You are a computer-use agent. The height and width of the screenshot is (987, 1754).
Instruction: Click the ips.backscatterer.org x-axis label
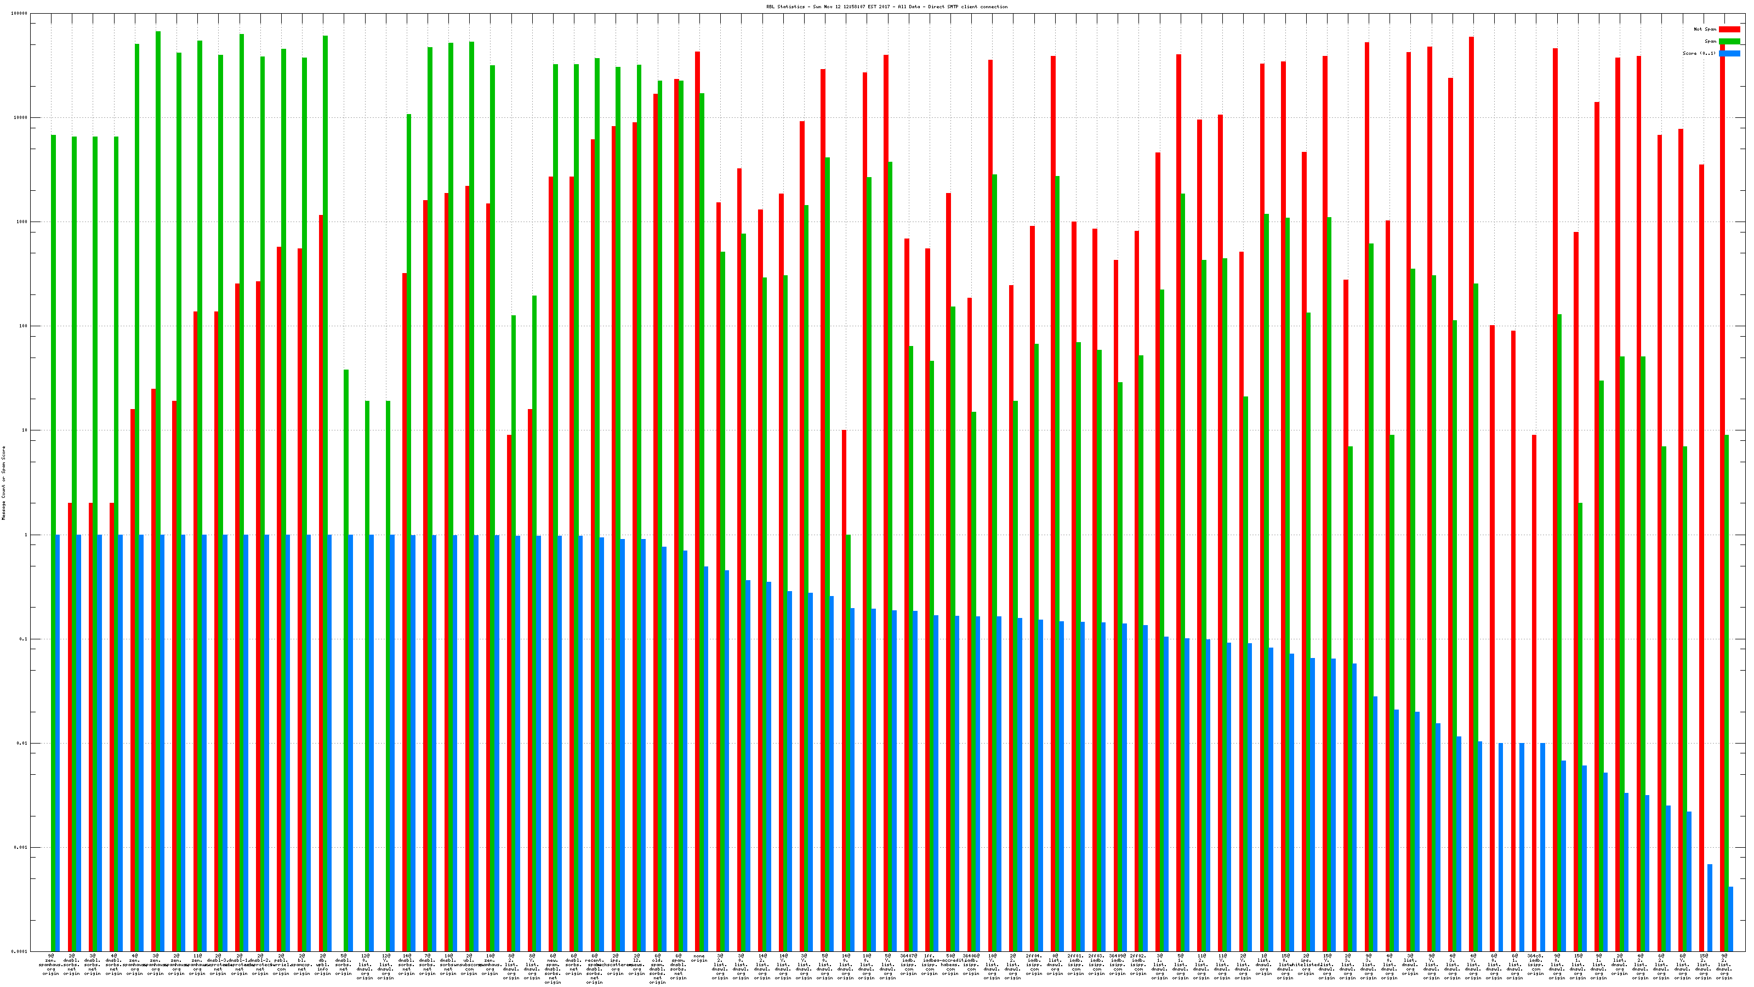(616, 965)
